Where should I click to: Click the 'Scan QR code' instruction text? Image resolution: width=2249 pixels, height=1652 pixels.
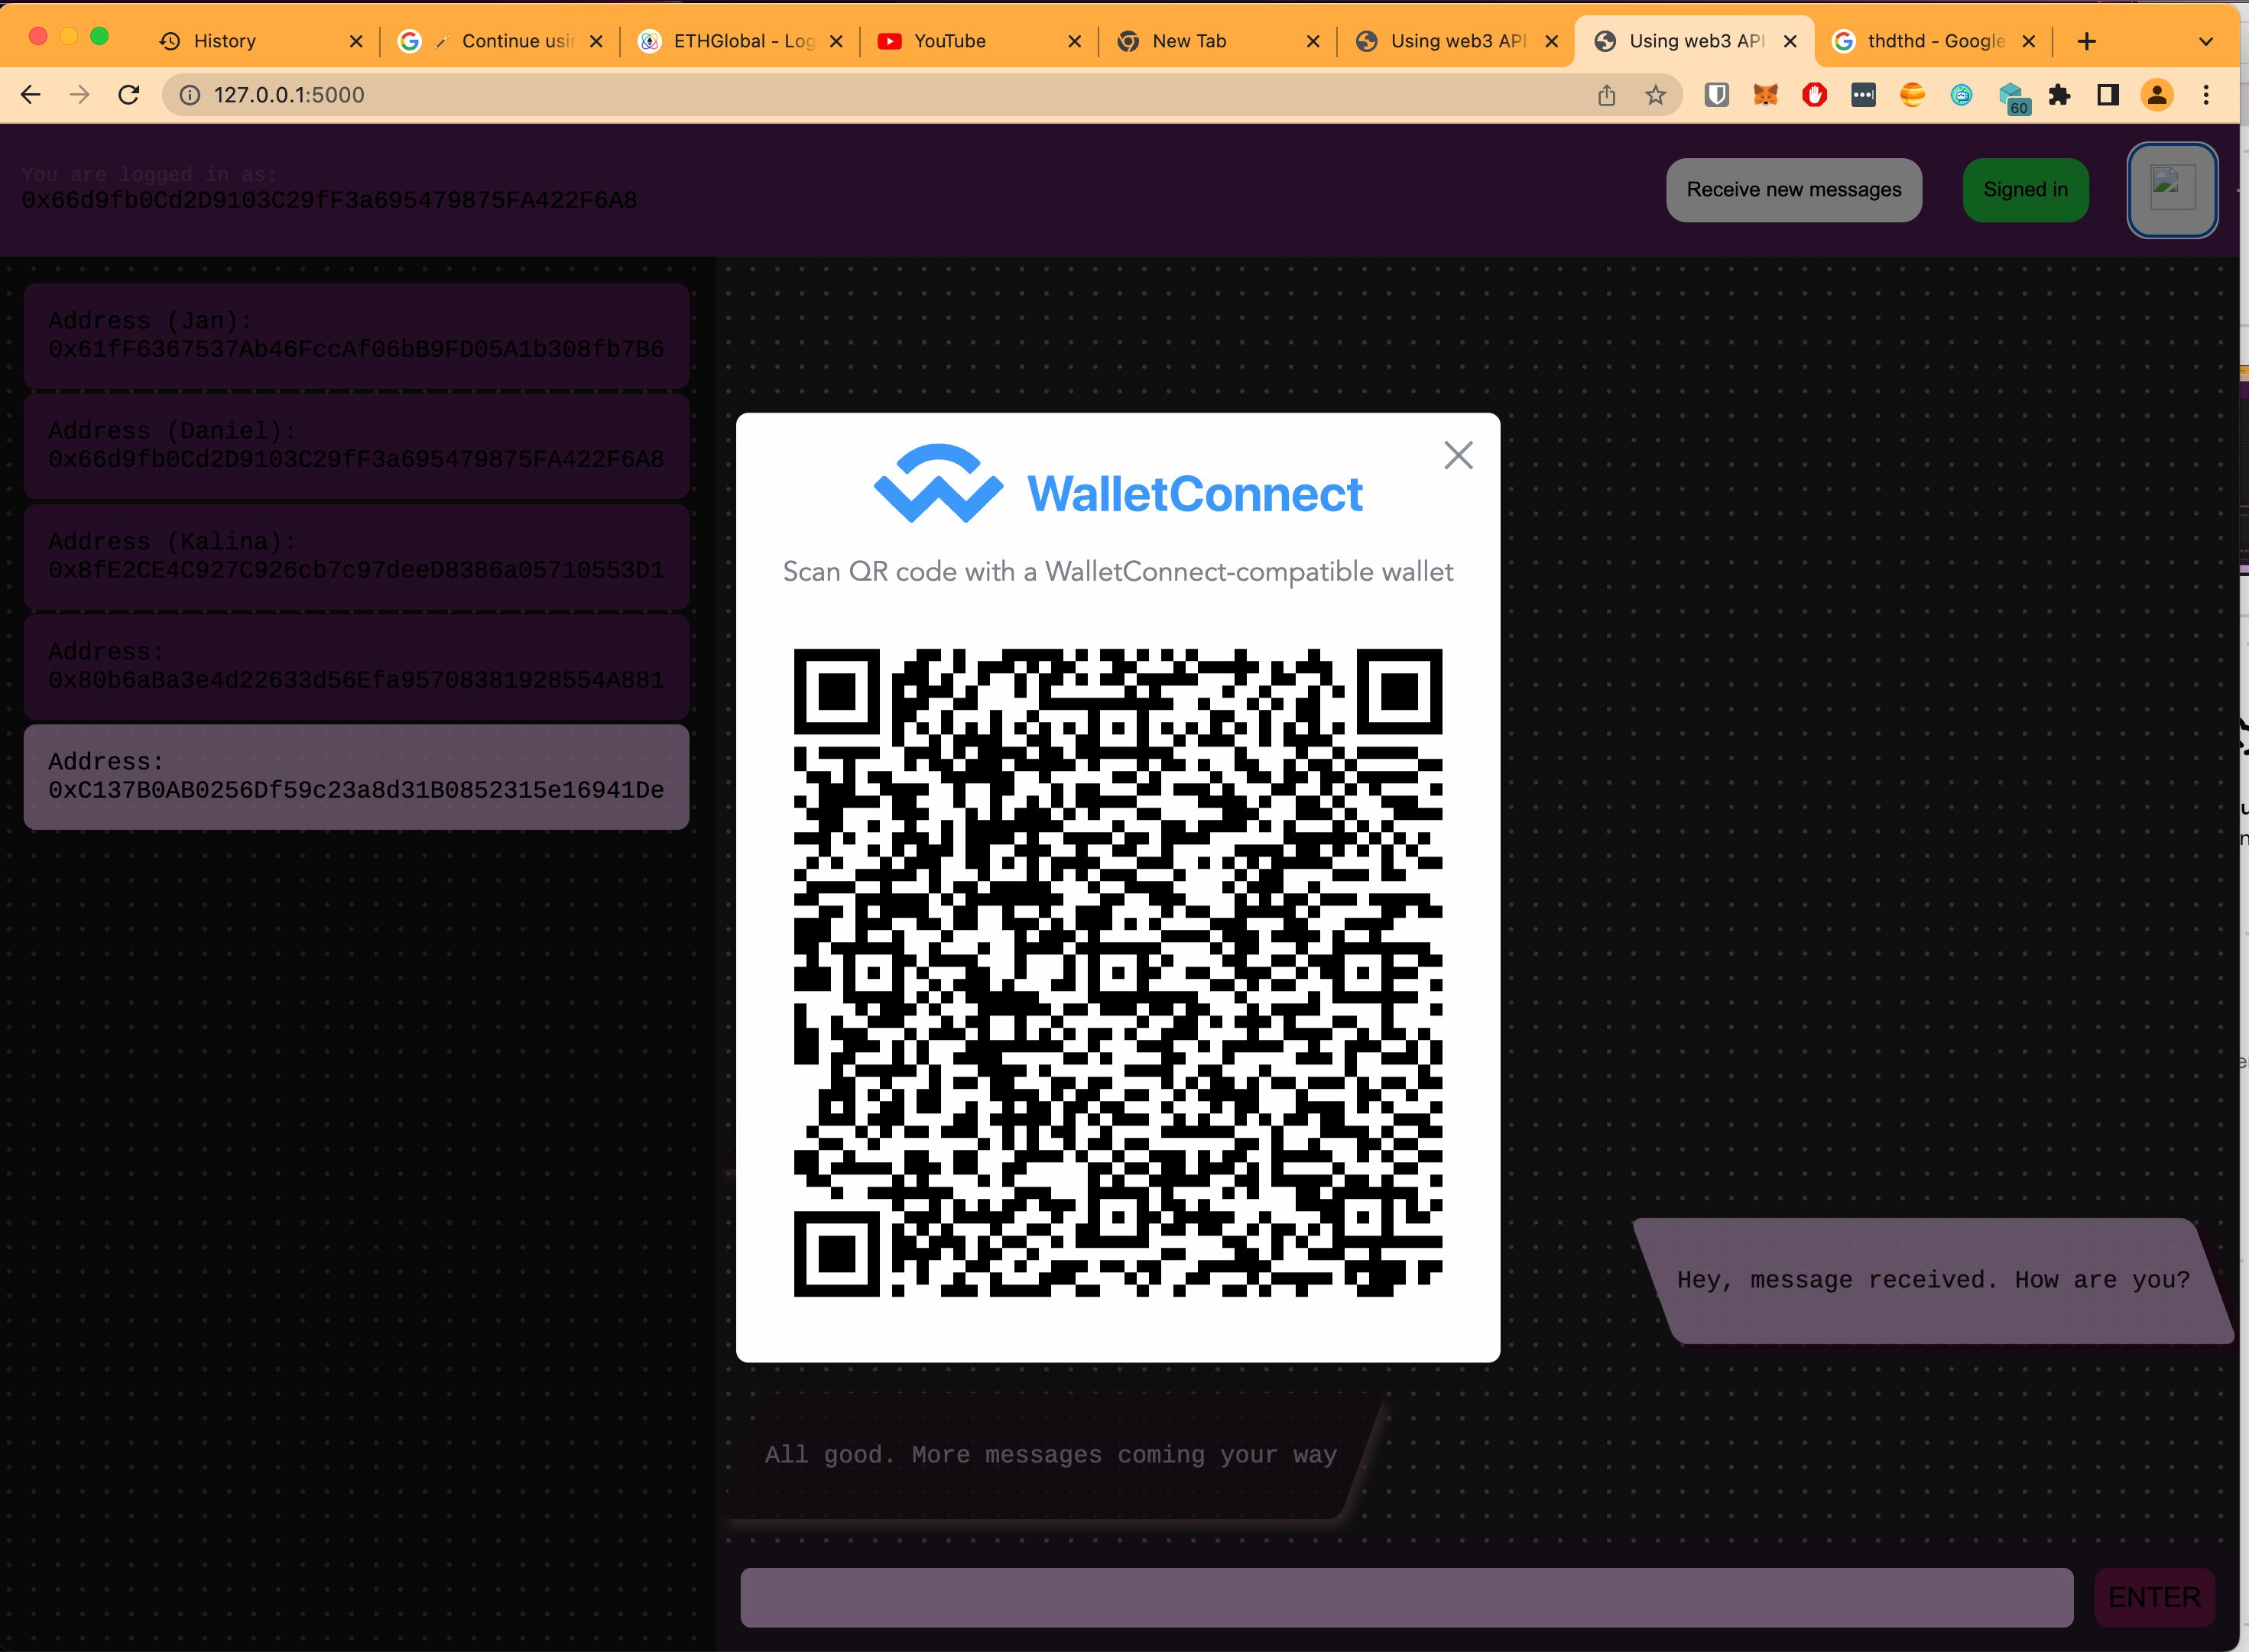[1118, 572]
